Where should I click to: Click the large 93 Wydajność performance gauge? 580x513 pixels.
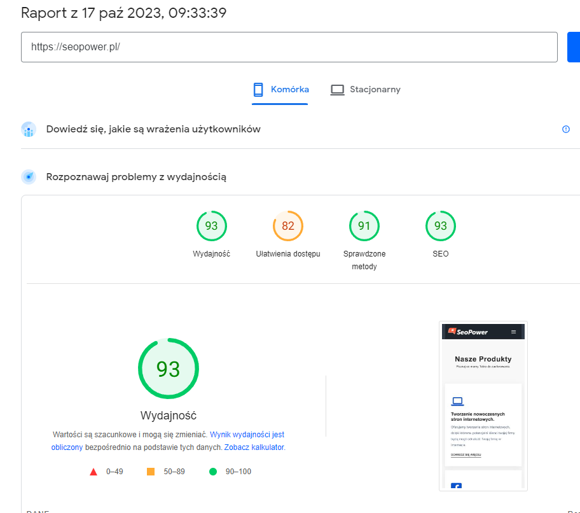coord(168,369)
